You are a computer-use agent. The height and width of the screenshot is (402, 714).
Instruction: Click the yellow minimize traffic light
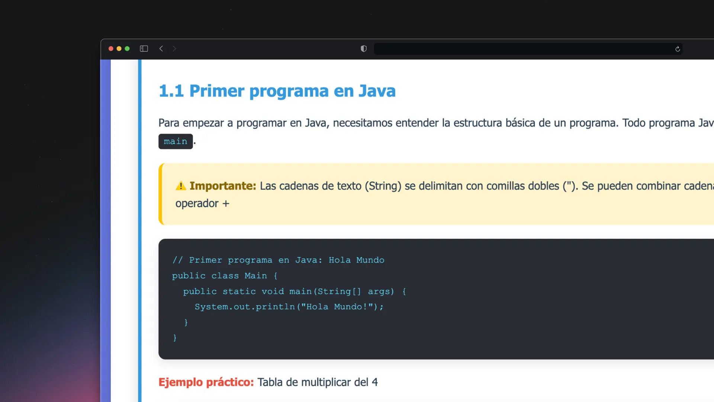click(x=119, y=49)
